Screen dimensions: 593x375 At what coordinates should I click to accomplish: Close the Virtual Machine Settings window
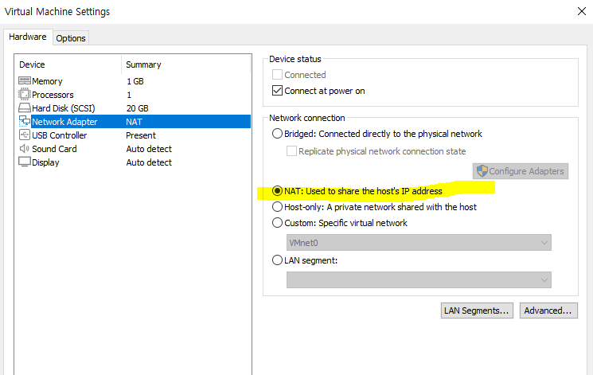tap(582, 11)
